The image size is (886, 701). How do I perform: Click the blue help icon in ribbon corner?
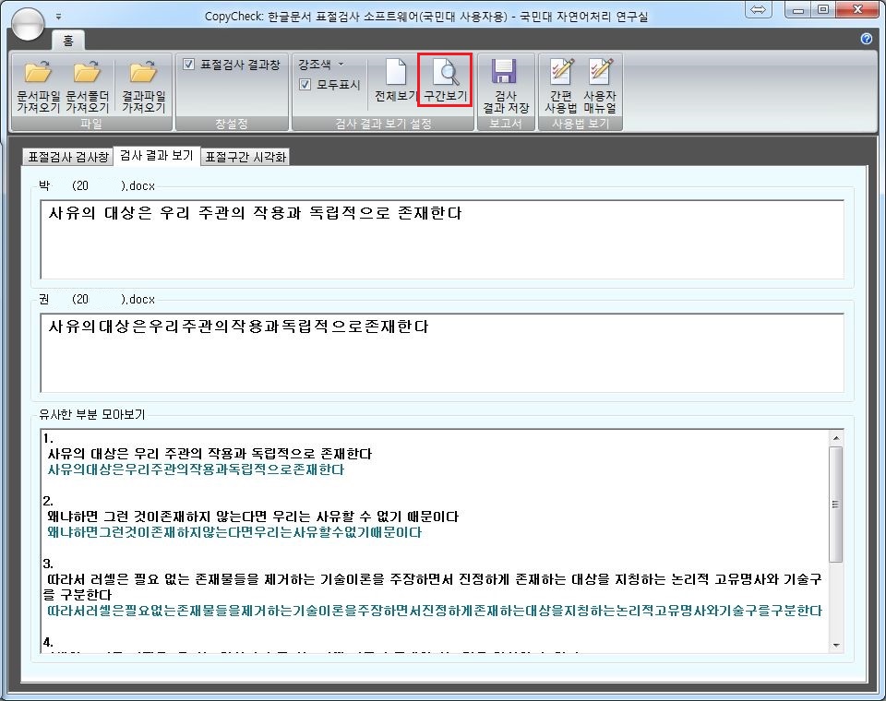(866, 39)
